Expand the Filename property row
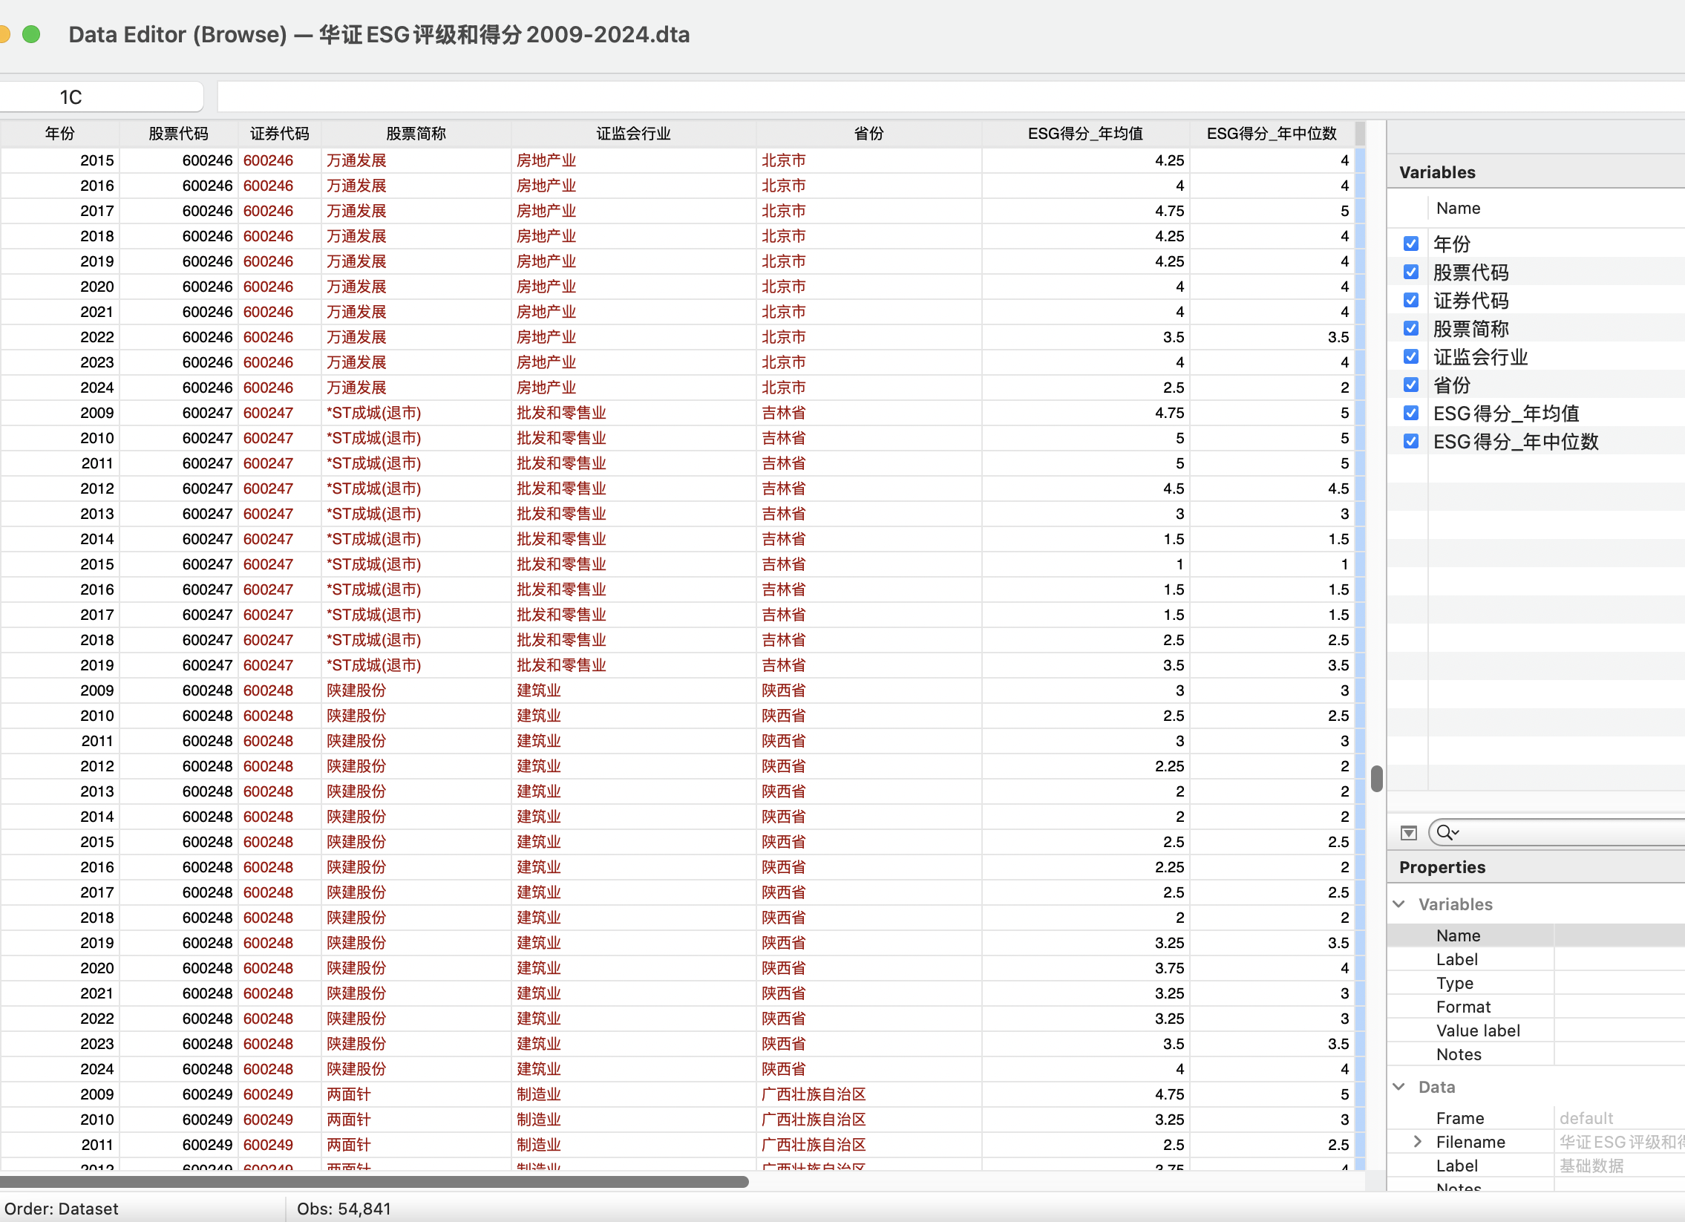The height and width of the screenshot is (1222, 1685). pos(1417,1142)
